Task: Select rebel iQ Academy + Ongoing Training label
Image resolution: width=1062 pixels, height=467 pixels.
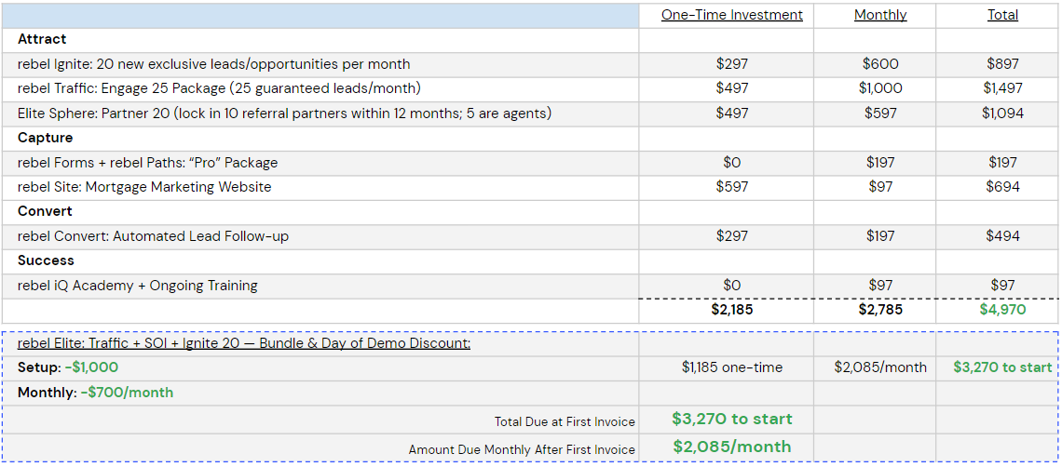Action: click(138, 286)
